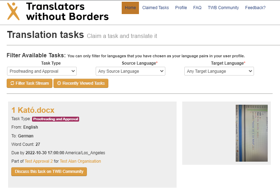Screen dimensions: 280x188
Task: Click the 'To: German' text
Action: pyautogui.click(x=22, y=136)
